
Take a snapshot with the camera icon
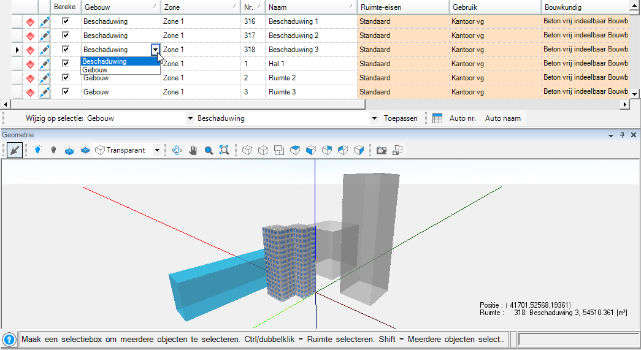click(382, 150)
